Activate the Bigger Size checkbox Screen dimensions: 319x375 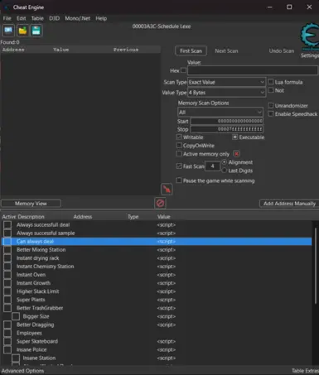pyautogui.click(x=16, y=316)
